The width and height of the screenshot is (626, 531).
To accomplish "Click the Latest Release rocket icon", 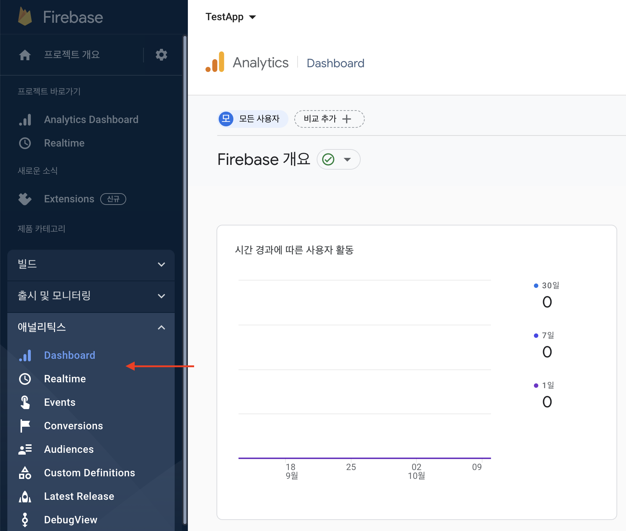I will click(25, 496).
